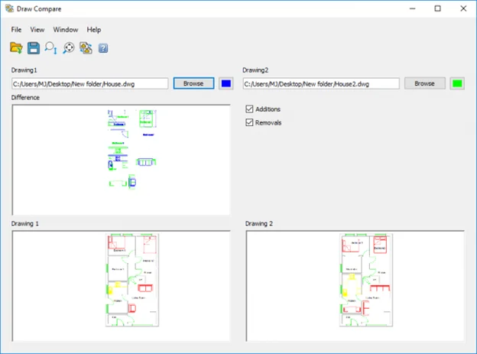Click the Difference preview drawing
The width and height of the screenshot is (477, 354).
point(121,159)
